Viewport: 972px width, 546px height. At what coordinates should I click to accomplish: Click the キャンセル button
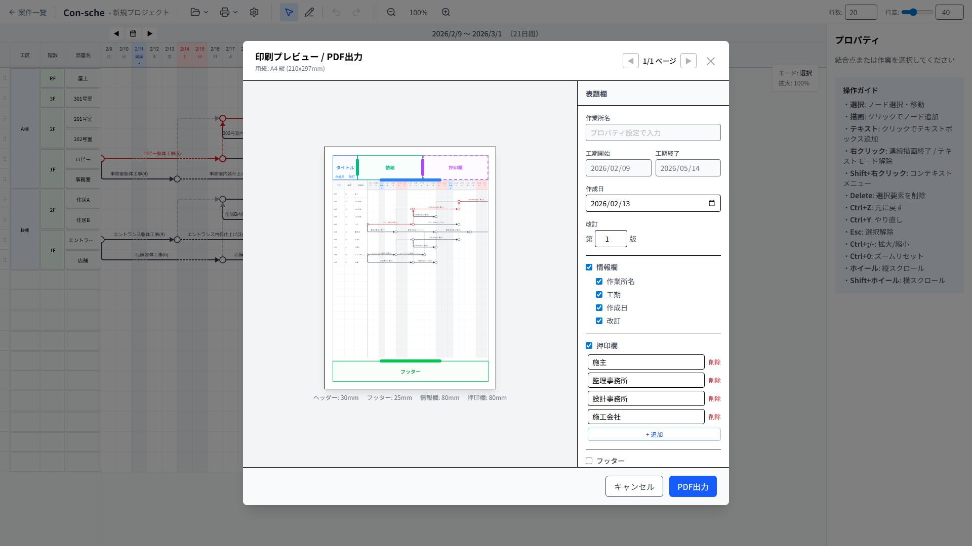tap(634, 486)
